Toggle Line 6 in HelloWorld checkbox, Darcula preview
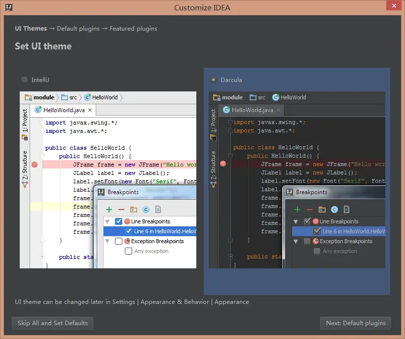Viewport: 405px width, 339px height. [x=317, y=231]
